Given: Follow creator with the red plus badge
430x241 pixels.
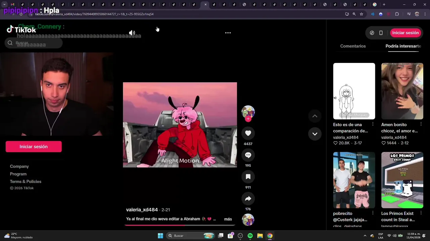Looking at the screenshot, I should coord(248,119).
